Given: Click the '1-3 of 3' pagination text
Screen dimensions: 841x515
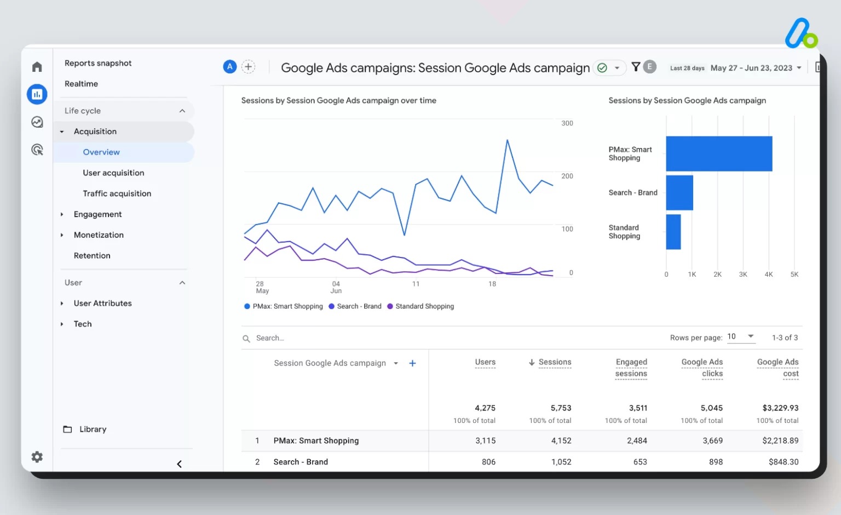Looking at the screenshot, I should coord(785,338).
